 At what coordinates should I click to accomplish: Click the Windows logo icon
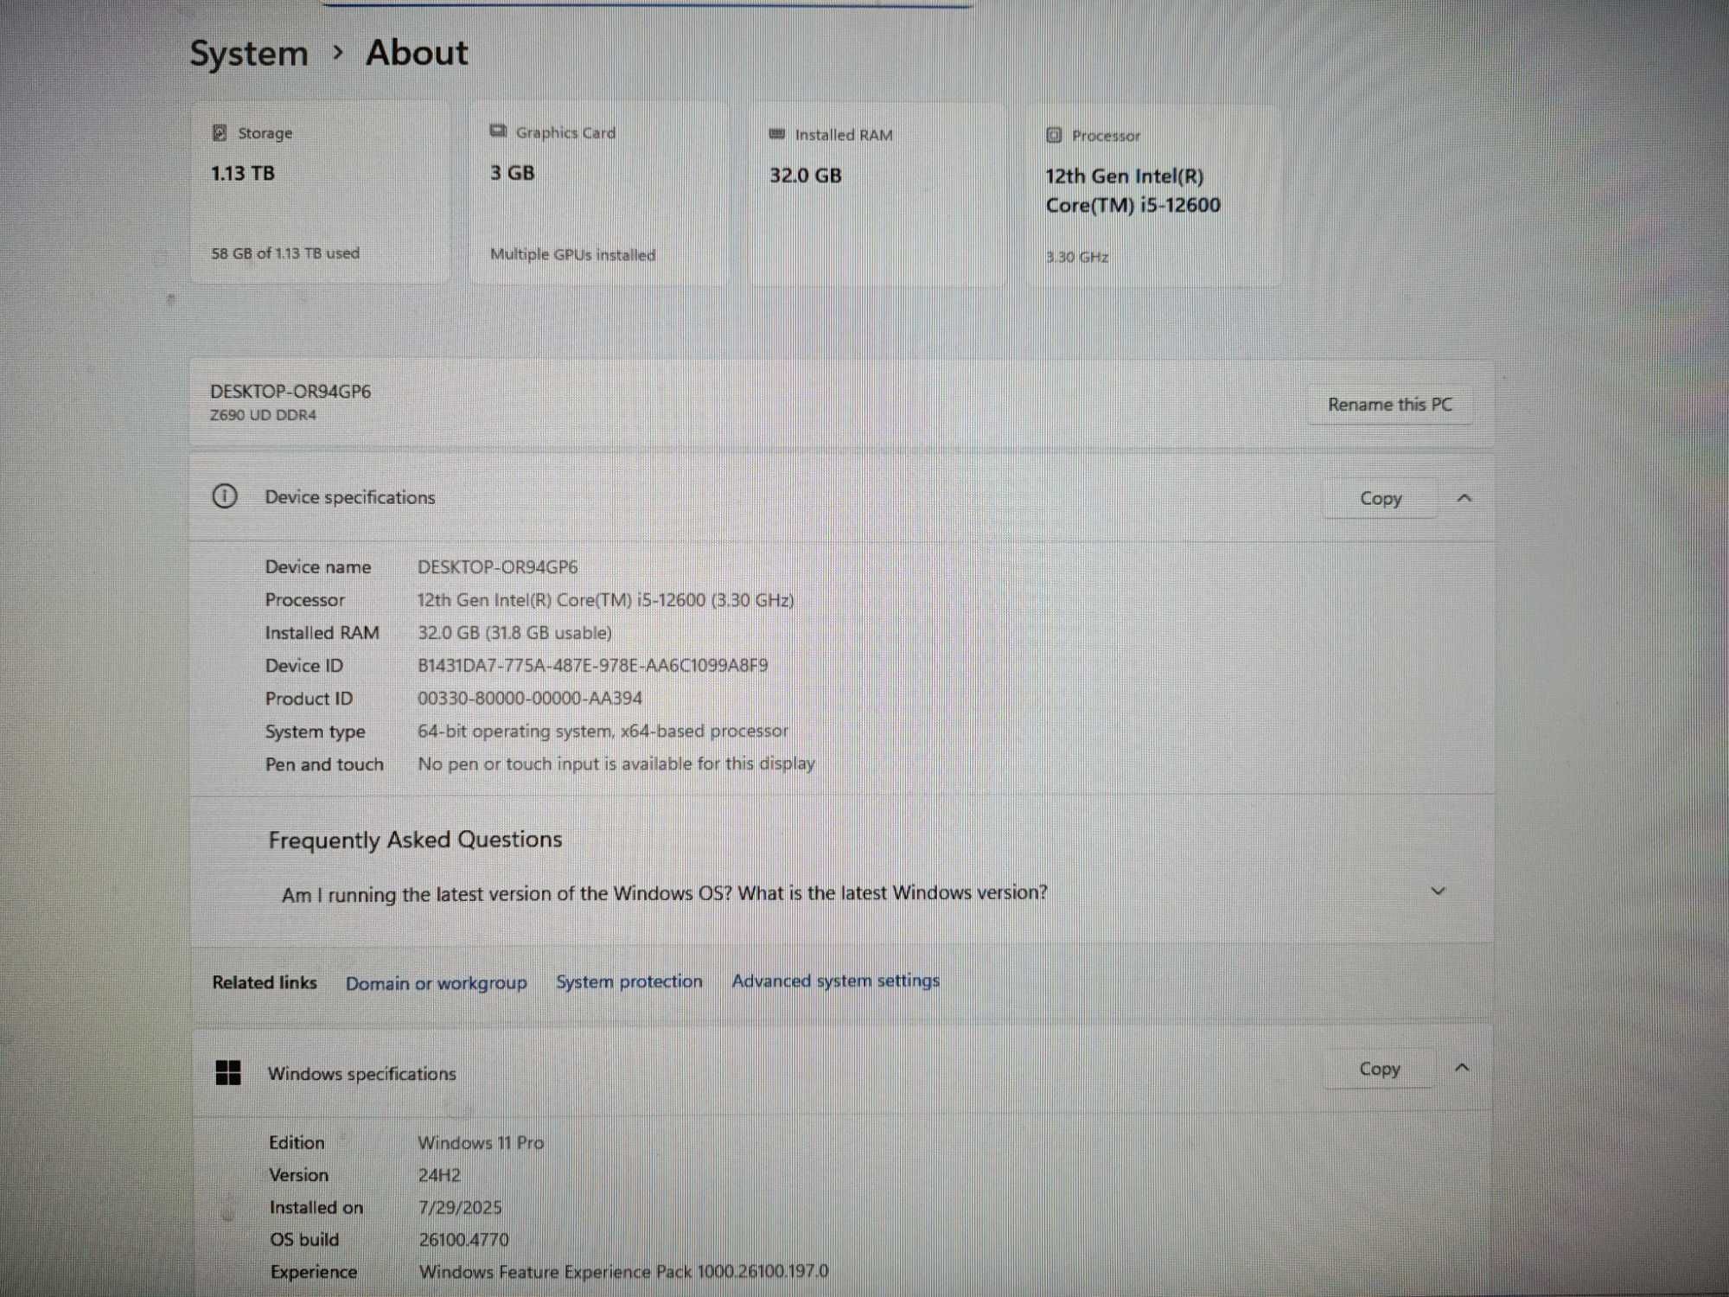tap(228, 1072)
